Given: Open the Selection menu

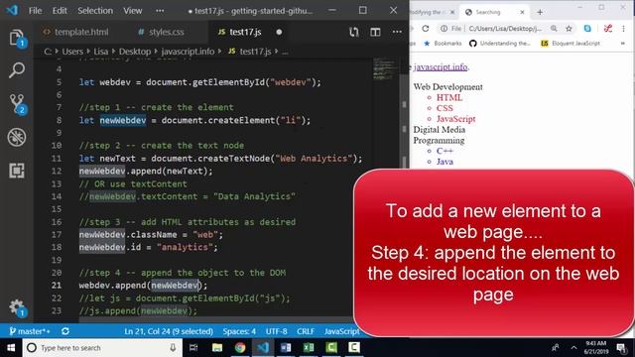Looking at the screenshot, I should (95, 11).
